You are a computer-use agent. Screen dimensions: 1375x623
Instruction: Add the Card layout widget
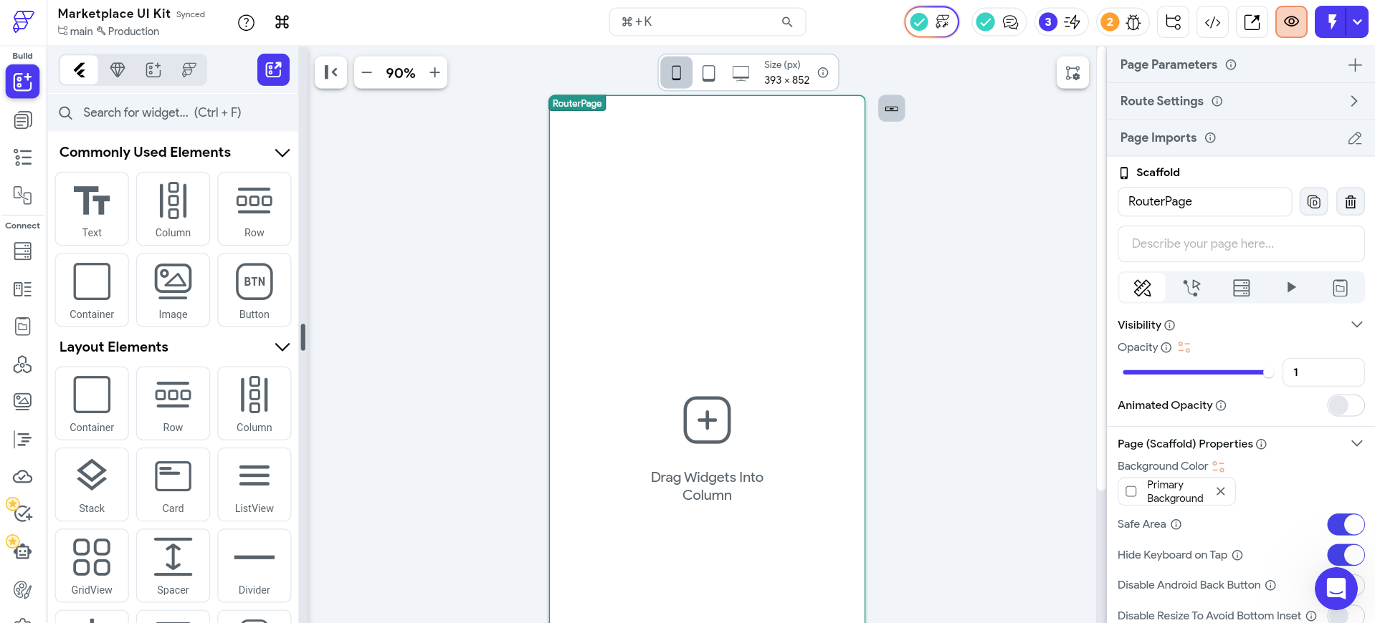pyautogui.click(x=173, y=485)
